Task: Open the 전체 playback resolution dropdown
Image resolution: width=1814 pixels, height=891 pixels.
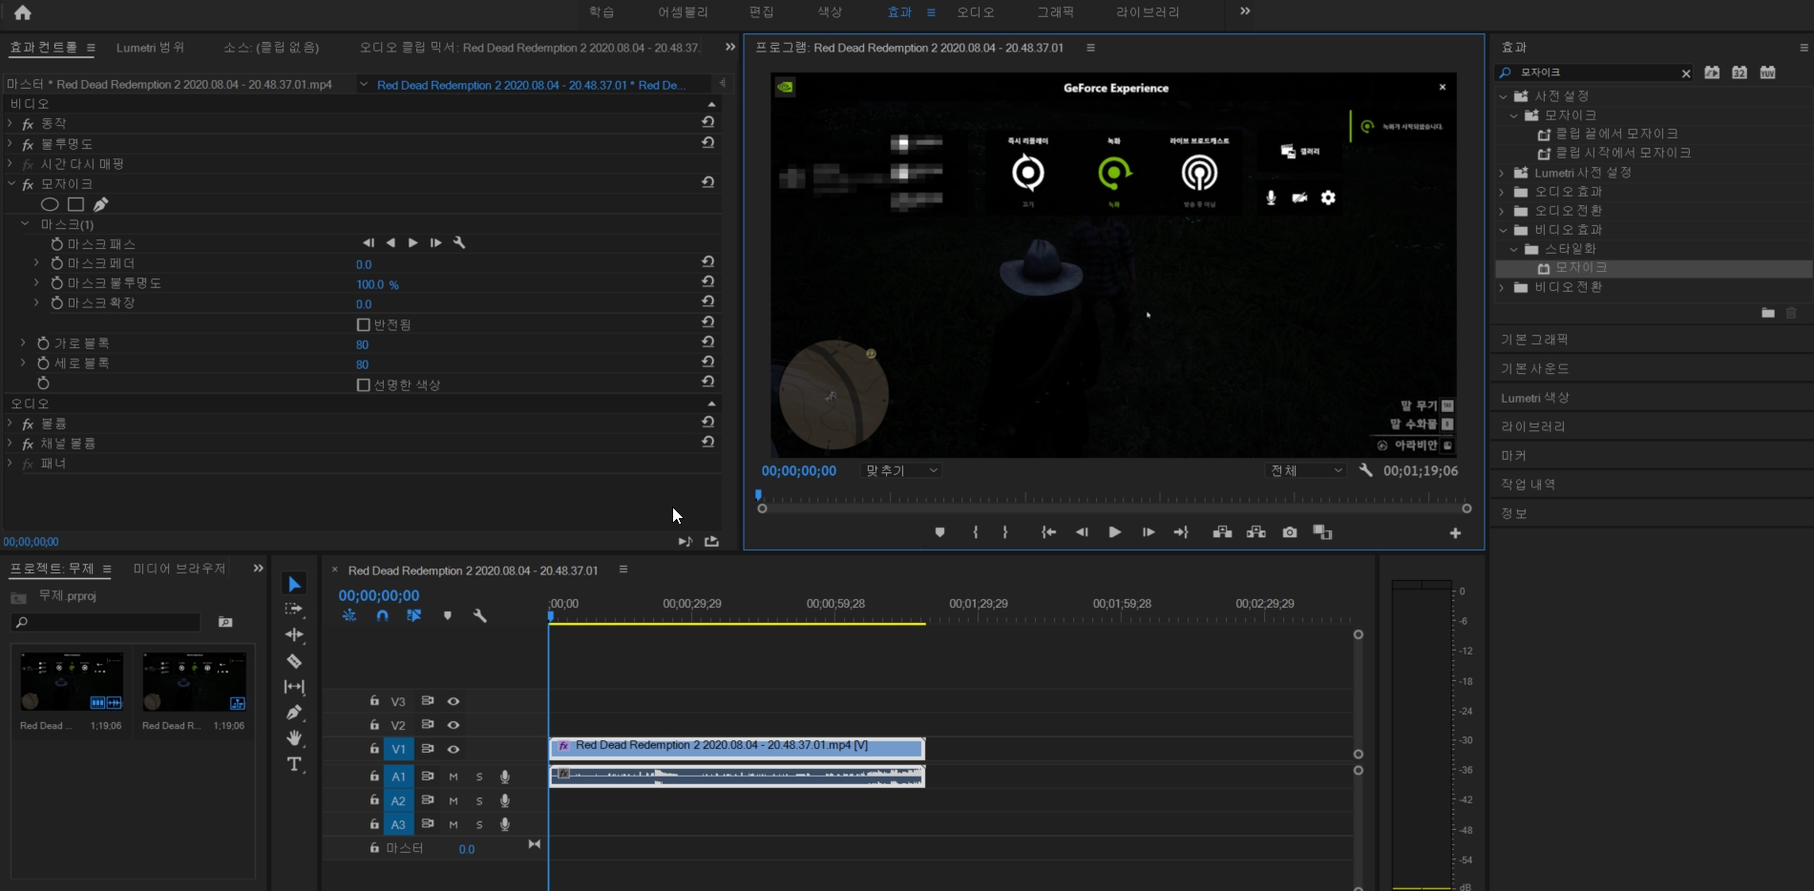Action: coord(1306,470)
